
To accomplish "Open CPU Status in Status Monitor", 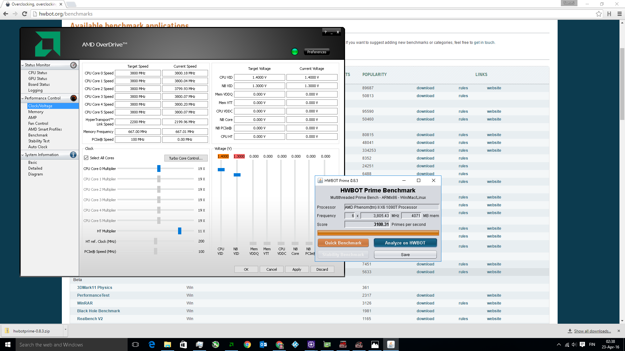I will tap(37, 73).
